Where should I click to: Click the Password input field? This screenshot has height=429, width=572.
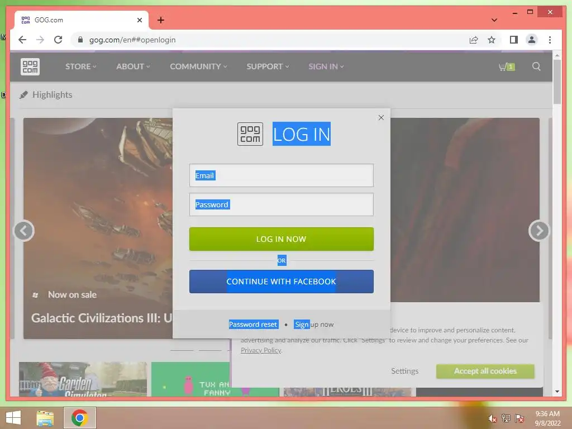tap(282, 204)
